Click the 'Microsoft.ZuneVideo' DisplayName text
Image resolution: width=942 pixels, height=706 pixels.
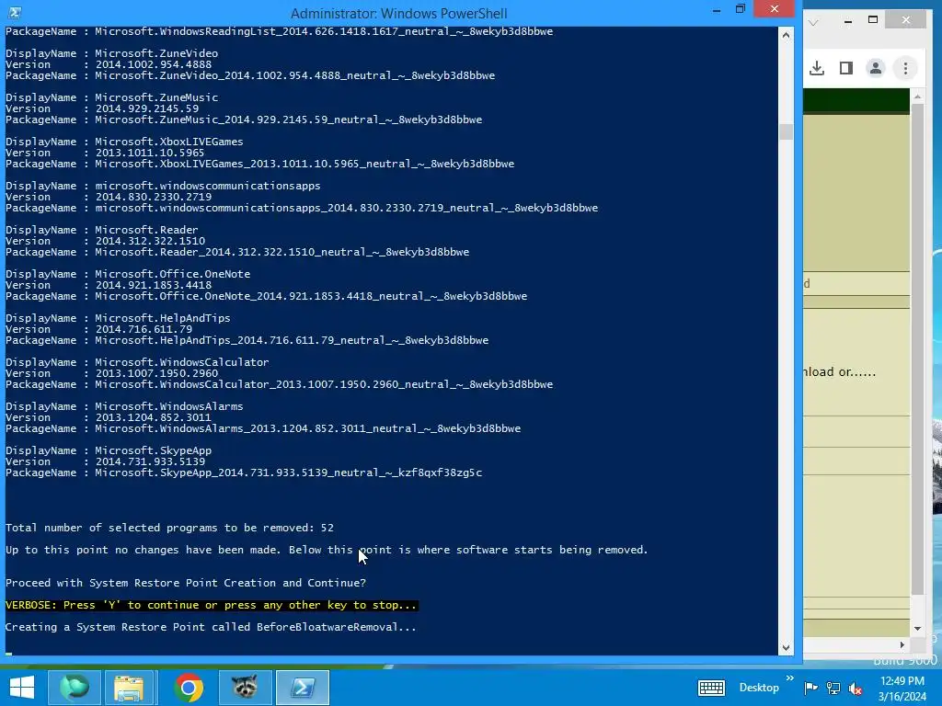[x=156, y=53]
